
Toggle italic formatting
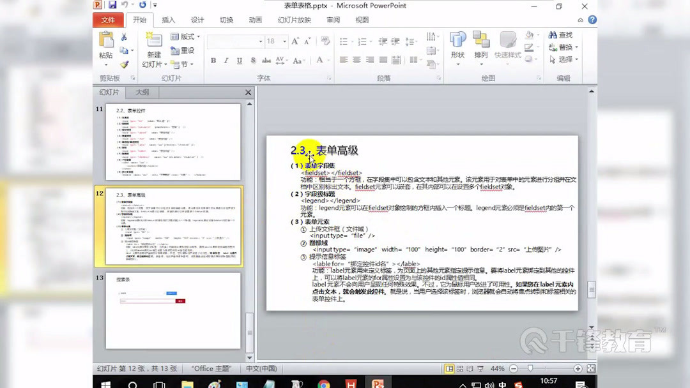(x=226, y=61)
